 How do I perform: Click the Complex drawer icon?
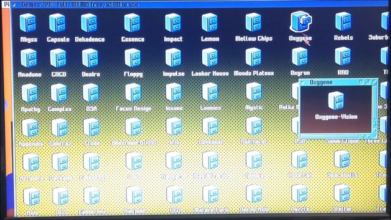tap(59, 94)
